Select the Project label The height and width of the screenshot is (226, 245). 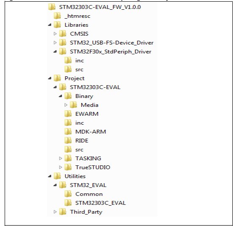pyautogui.click(x=74, y=78)
